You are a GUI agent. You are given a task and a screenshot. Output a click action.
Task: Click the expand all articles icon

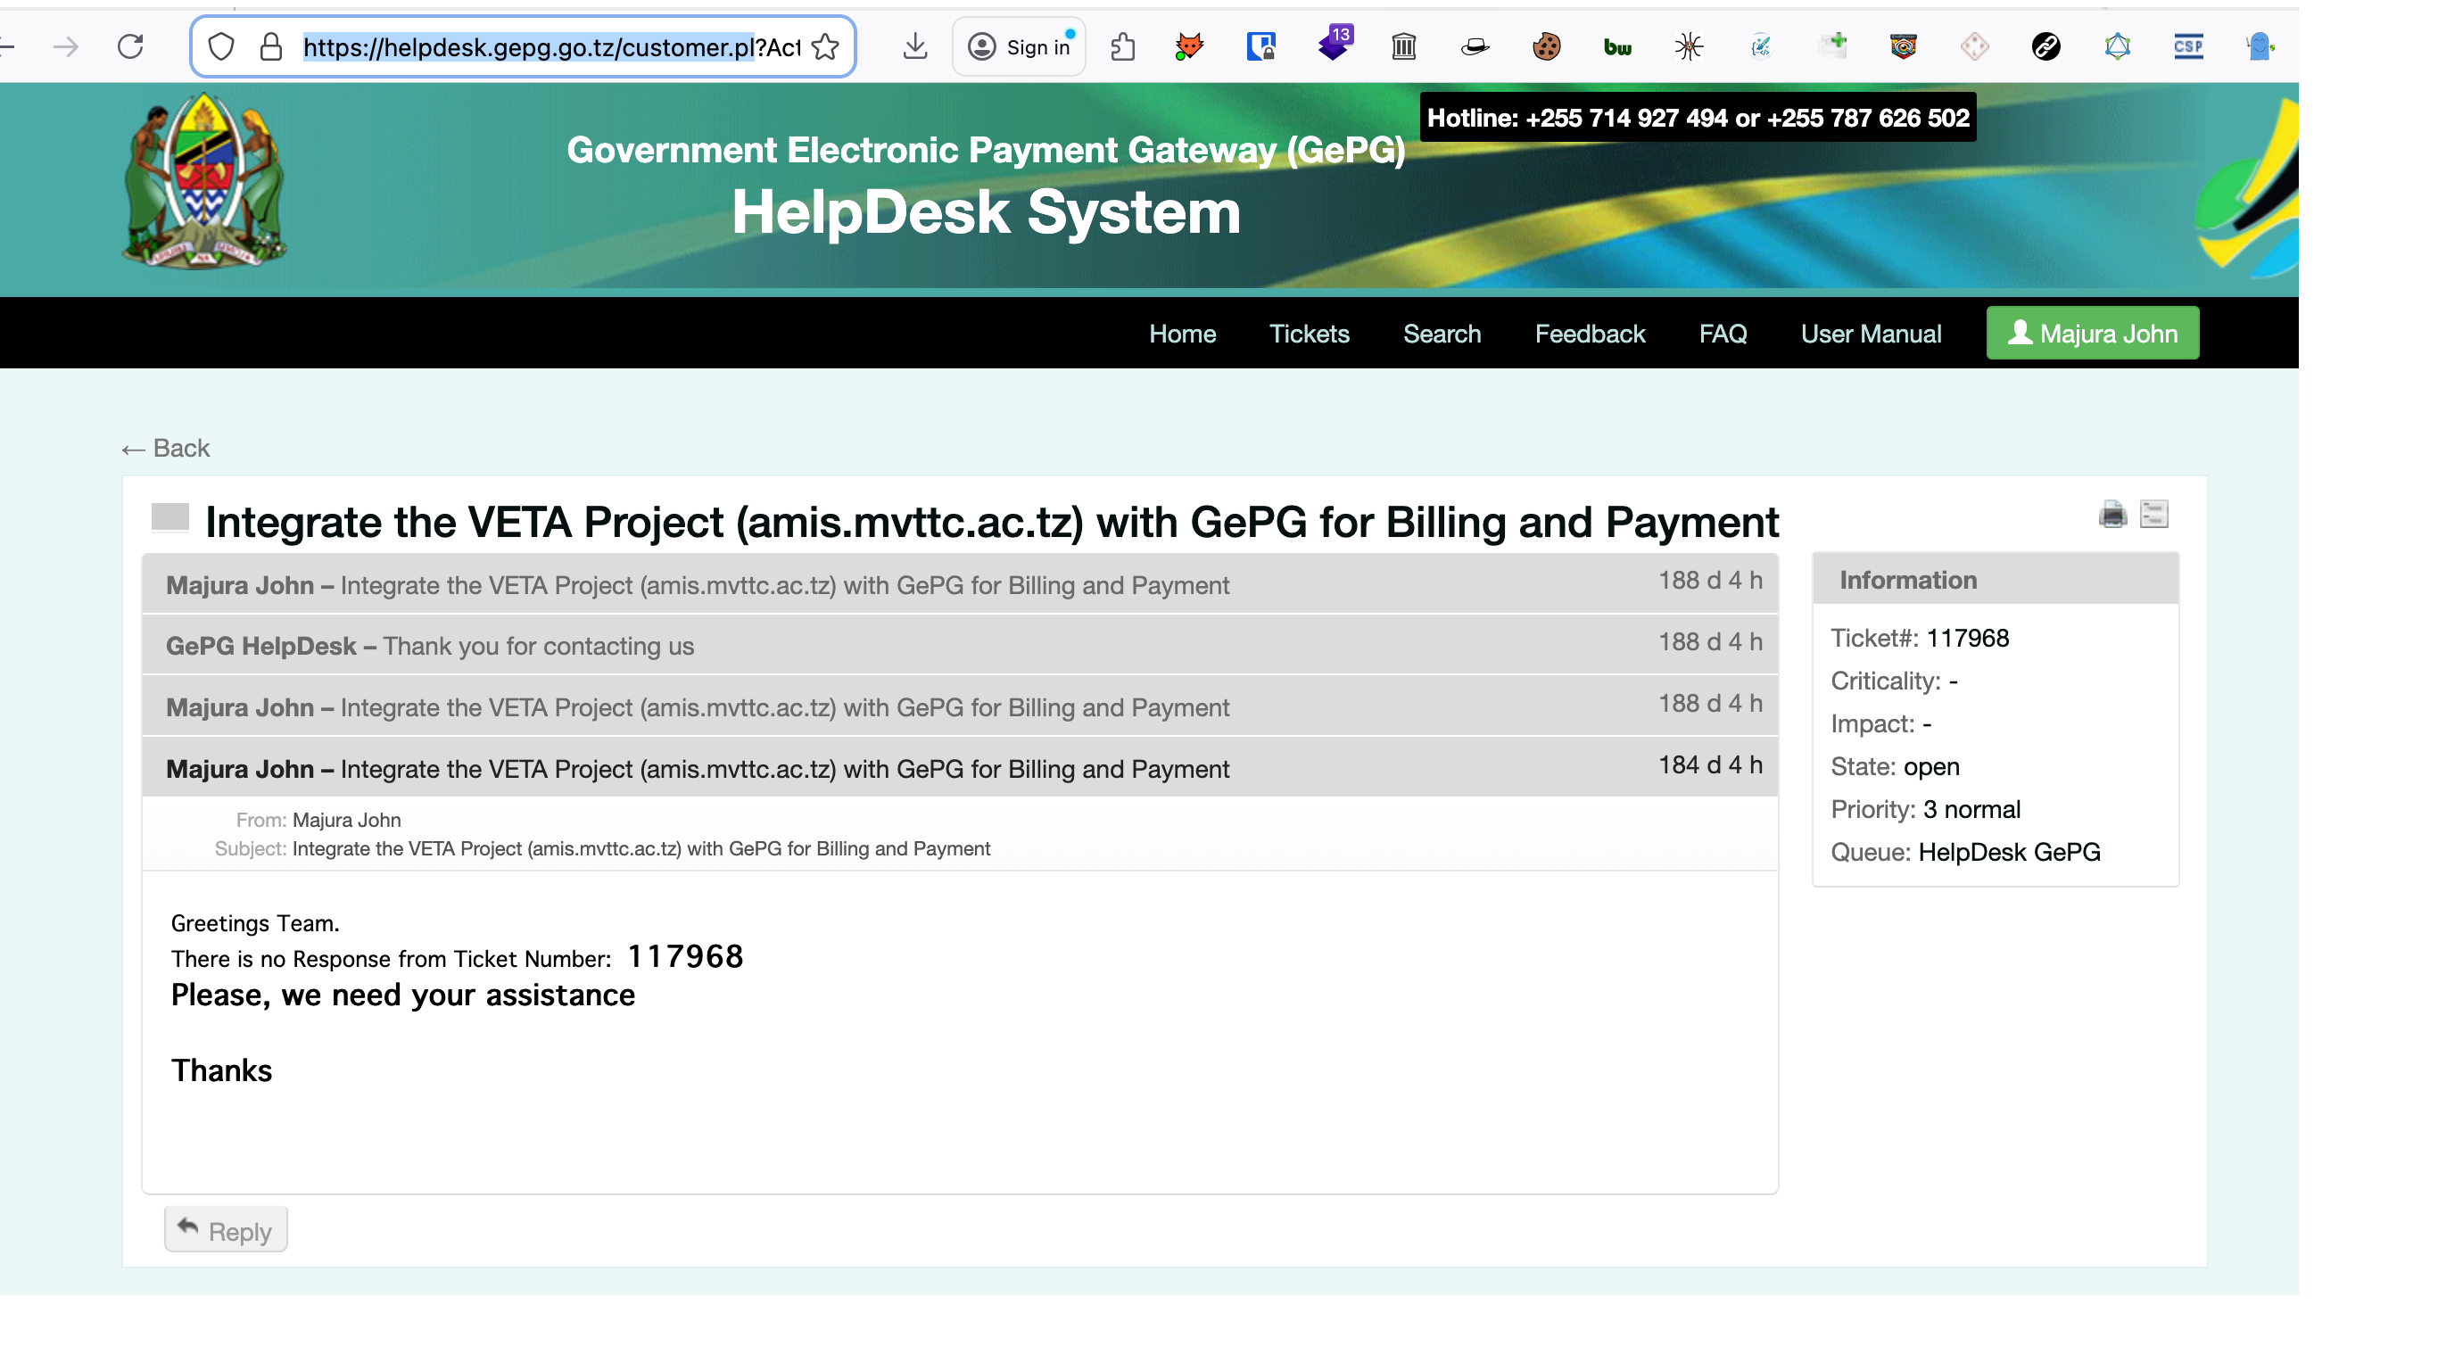(2153, 515)
